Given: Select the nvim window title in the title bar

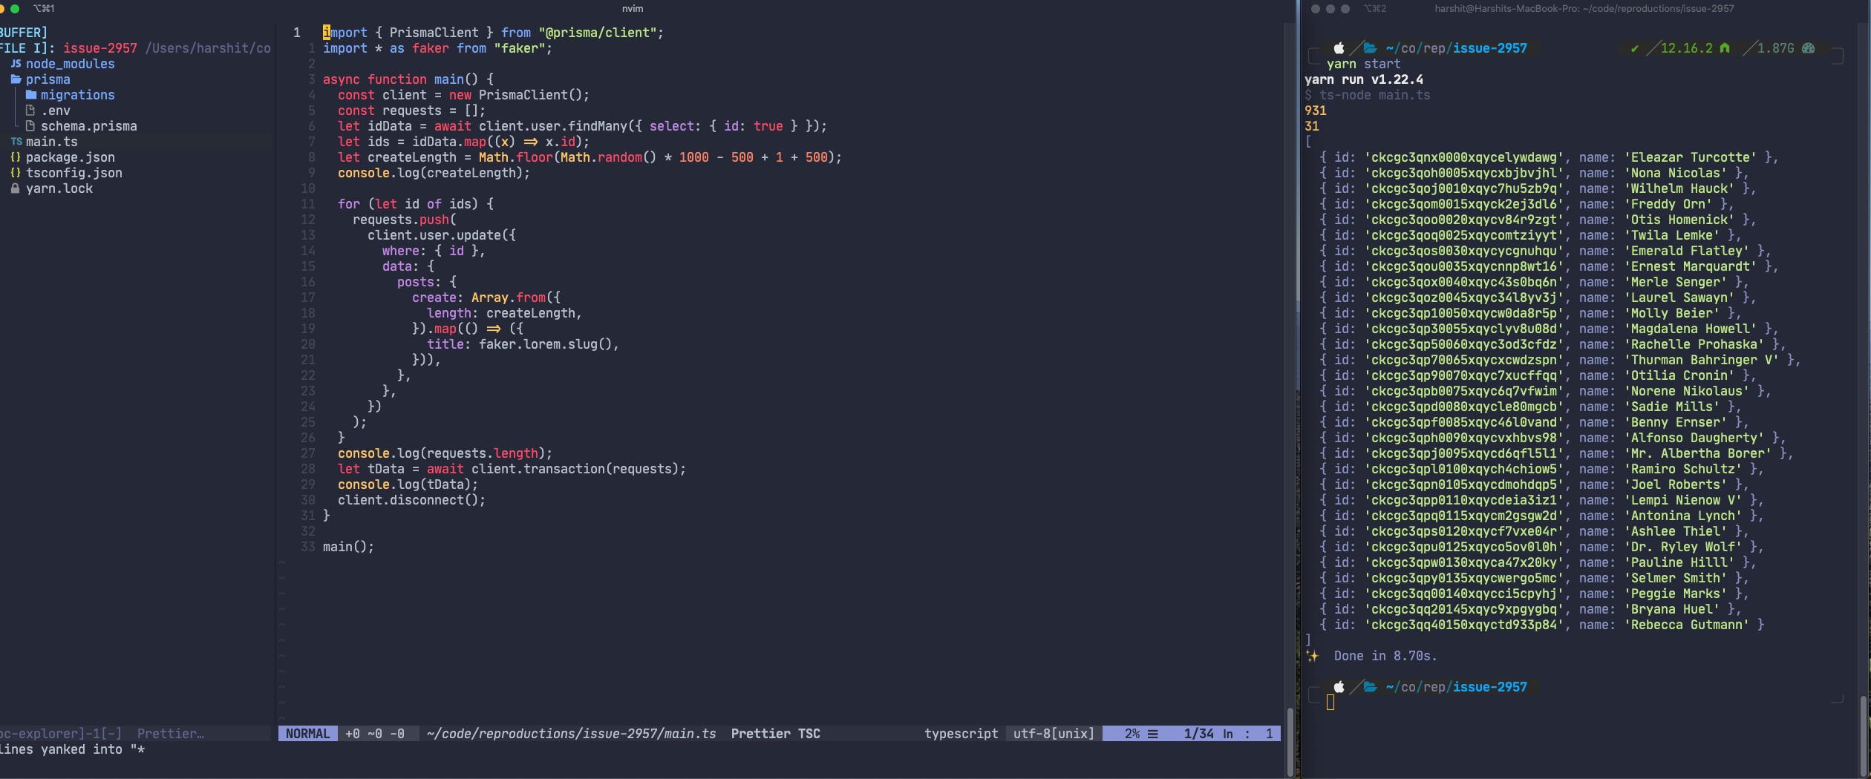Looking at the screenshot, I should pos(633,8).
